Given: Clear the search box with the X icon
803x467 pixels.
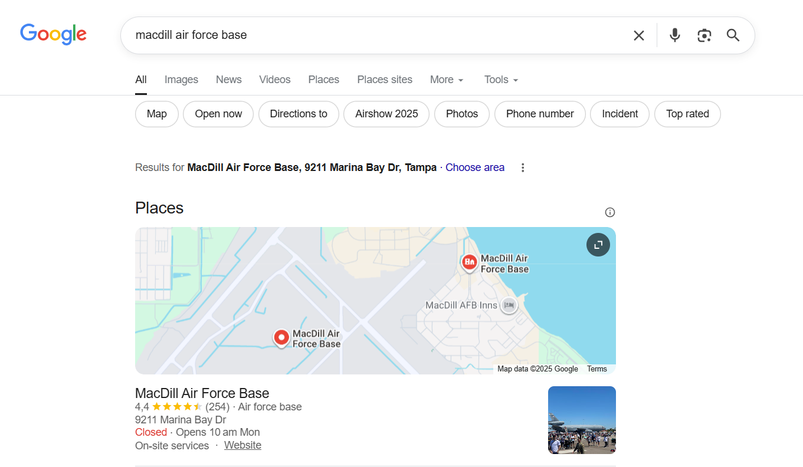Looking at the screenshot, I should 639,35.
